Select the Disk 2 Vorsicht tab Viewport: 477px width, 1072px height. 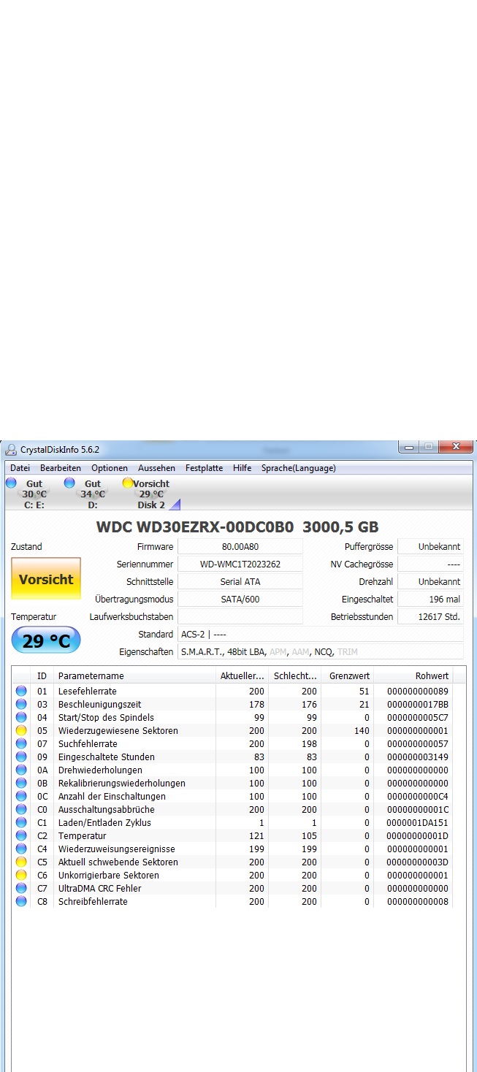coord(150,494)
